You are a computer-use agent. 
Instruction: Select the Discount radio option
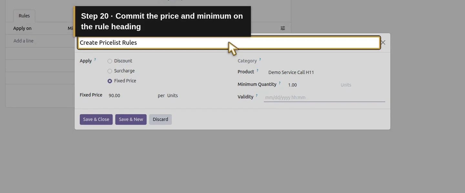[x=110, y=61]
